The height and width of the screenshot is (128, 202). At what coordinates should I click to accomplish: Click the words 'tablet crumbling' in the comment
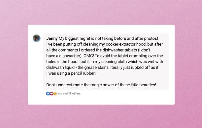(132, 56)
